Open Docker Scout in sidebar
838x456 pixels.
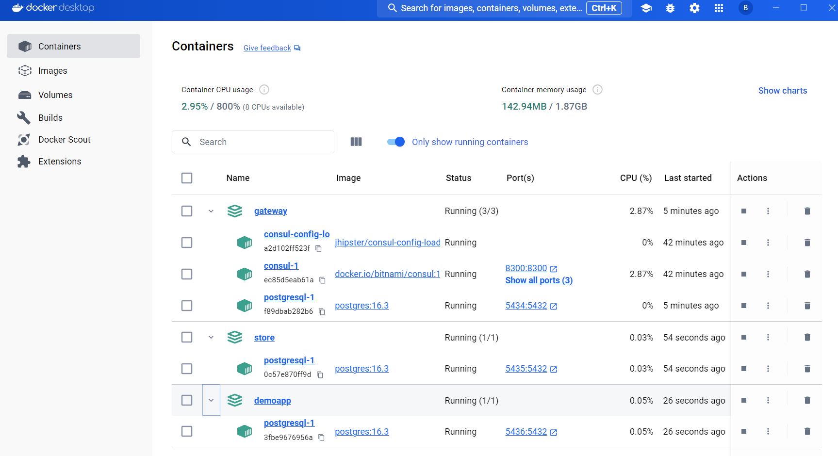(73, 140)
